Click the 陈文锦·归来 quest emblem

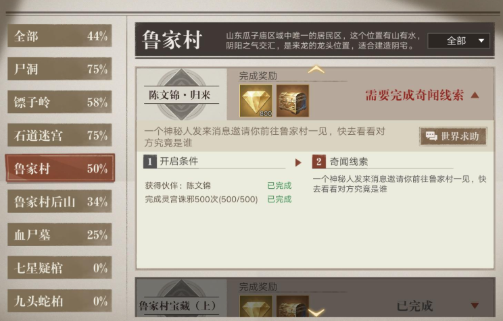click(182, 94)
